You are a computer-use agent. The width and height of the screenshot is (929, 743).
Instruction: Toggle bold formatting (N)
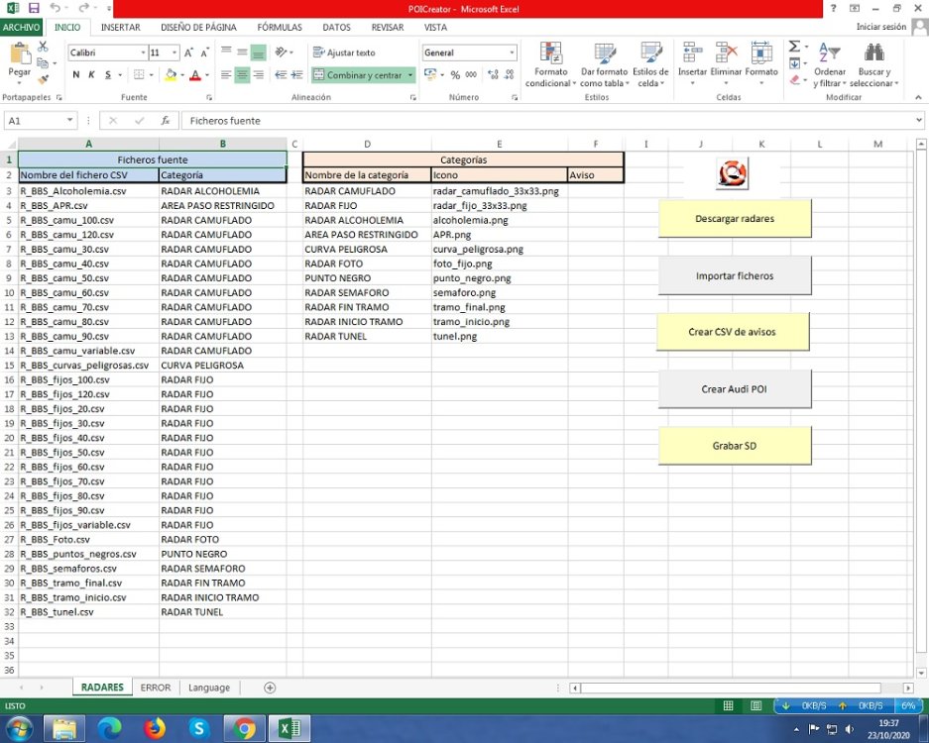tap(76, 75)
